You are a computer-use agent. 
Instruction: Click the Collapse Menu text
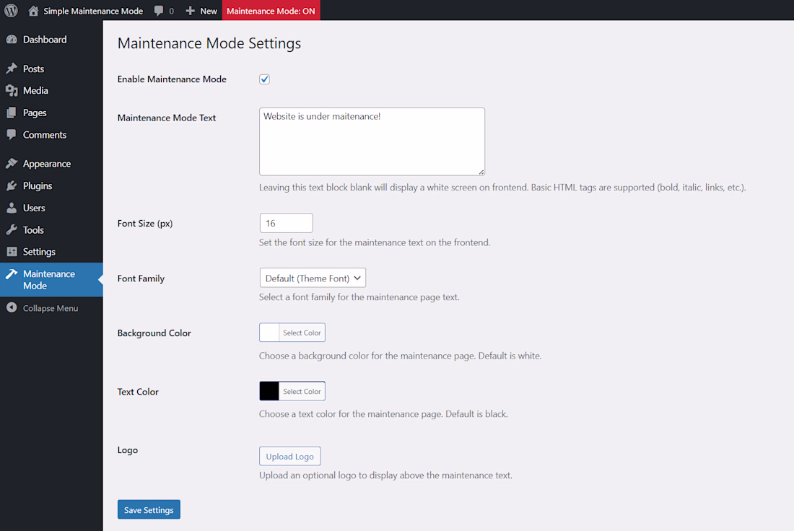coord(51,308)
